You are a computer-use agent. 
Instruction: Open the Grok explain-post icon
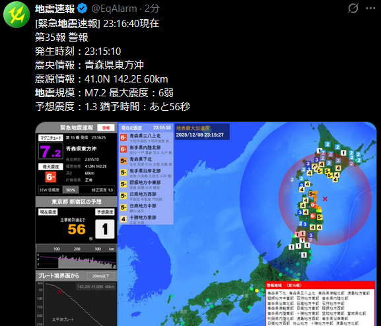pyautogui.click(x=353, y=9)
